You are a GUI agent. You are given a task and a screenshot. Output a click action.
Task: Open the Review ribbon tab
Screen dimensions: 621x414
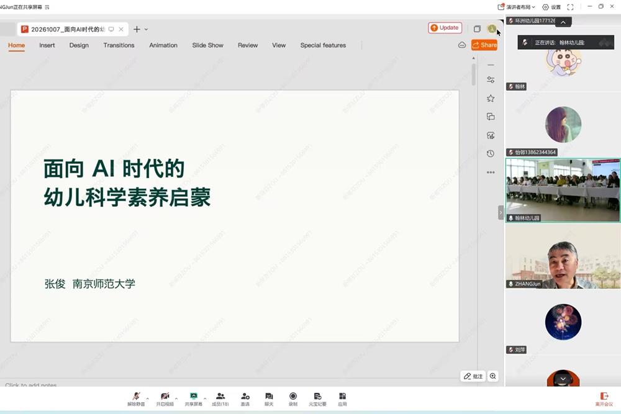[248, 45]
